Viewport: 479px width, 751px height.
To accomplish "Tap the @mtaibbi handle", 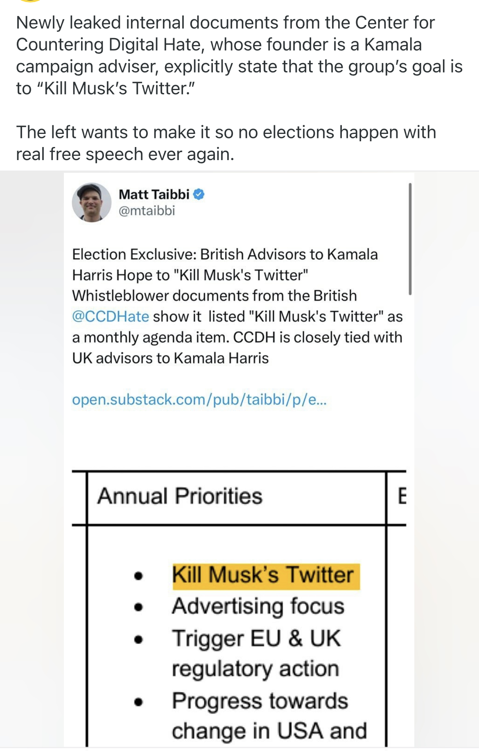I will [147, 210].
